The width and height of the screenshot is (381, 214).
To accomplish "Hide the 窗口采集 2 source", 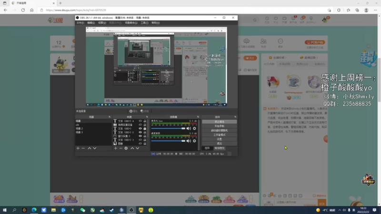I will point(140,136).
